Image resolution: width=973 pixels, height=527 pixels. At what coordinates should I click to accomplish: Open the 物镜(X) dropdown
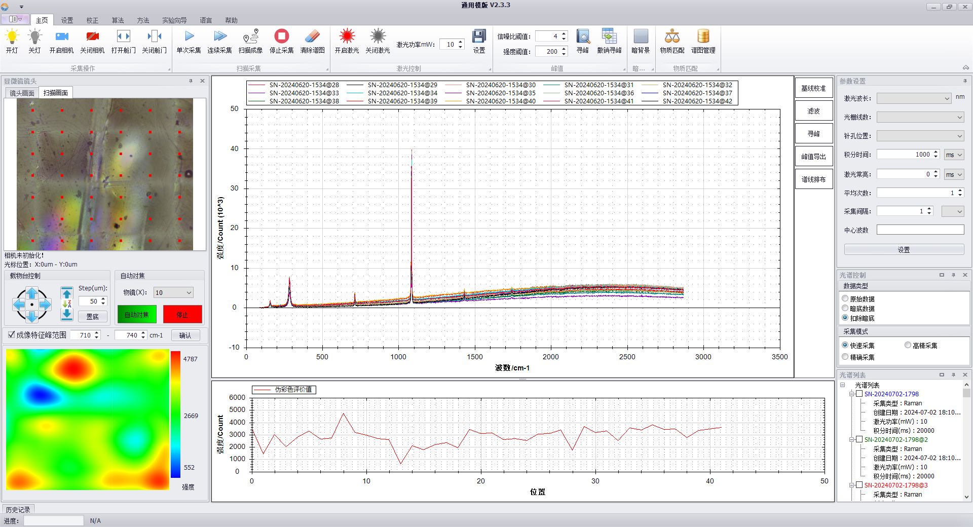[x=173, y=292]
